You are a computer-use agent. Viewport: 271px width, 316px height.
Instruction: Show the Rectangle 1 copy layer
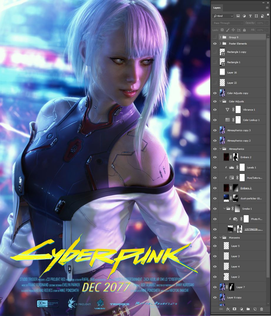tap(215, 52)
